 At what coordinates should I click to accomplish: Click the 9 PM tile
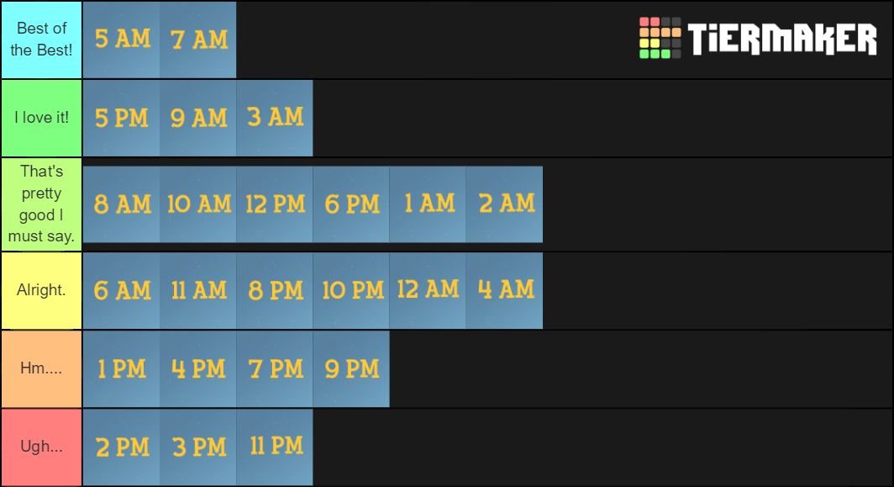351,368
